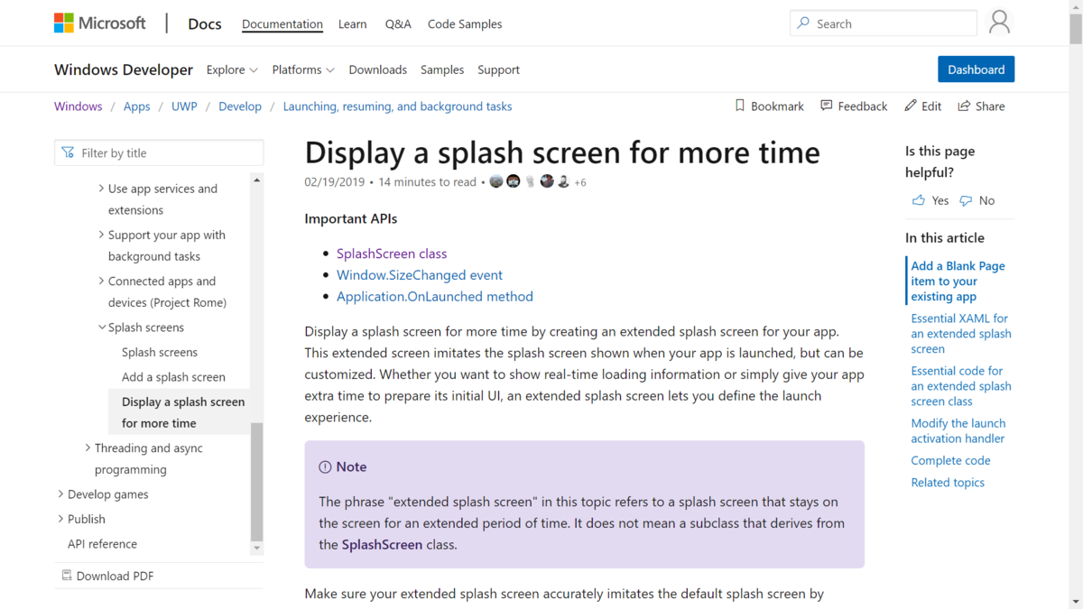
Task: Click the sidebar scroll down arrow
Action: pos(256,548)
